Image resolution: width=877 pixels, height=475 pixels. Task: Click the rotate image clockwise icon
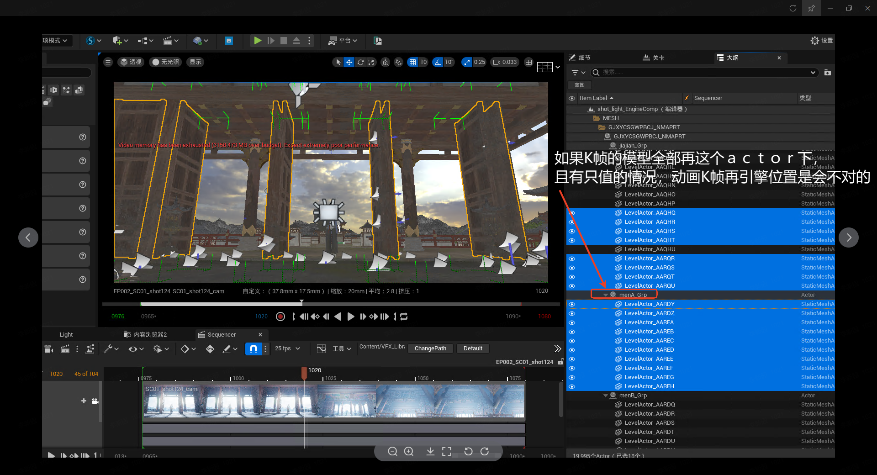coord(485,451)
